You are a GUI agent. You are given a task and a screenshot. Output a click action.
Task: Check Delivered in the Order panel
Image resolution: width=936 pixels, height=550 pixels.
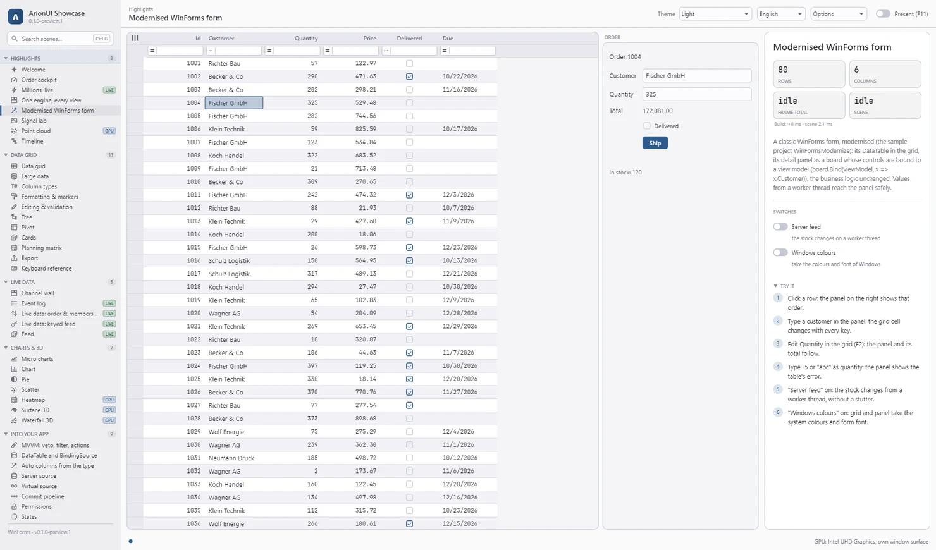pos(647,126)
